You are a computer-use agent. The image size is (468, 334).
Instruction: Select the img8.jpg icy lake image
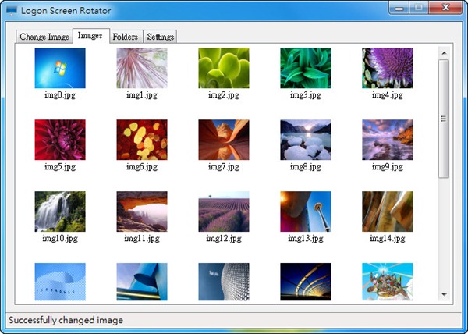pyautogui.click(x=306, y=140)
